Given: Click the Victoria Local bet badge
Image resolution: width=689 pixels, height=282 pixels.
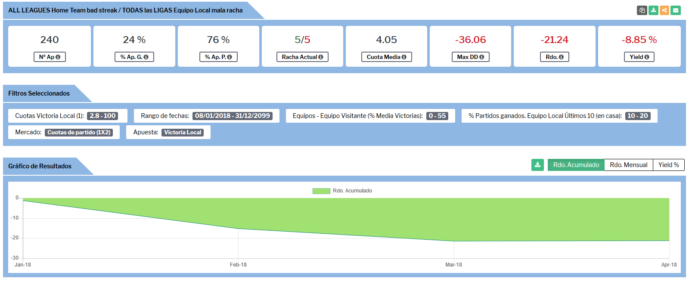Looking at the screenshot, I should pos(183,132).
